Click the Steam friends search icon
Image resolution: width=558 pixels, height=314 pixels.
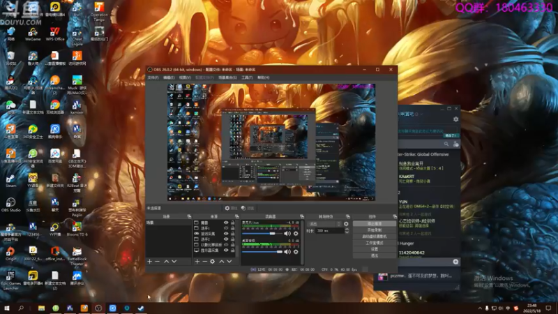coord(446,144)
